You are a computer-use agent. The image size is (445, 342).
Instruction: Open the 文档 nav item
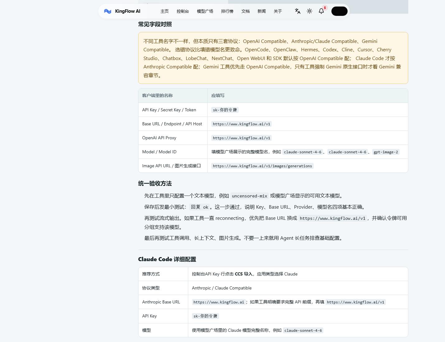pos(246,11)
